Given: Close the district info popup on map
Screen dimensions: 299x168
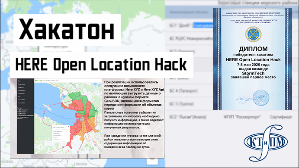Looking at the screenshot, I should coord(69,126).
